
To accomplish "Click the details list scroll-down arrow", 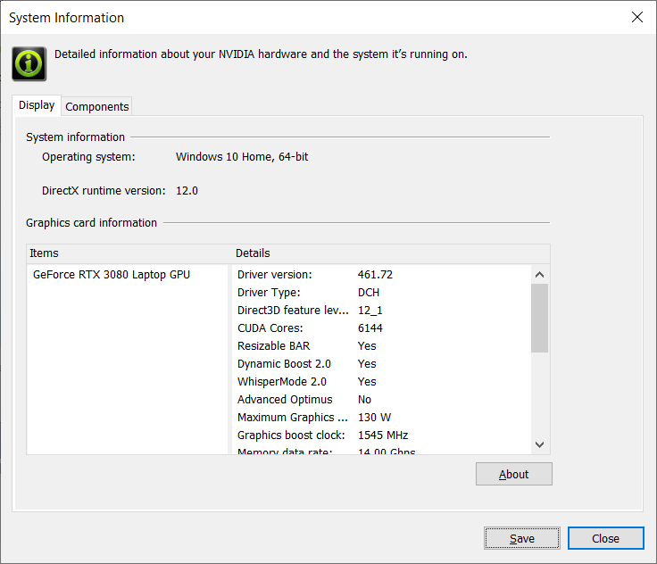I will point(540,444).
